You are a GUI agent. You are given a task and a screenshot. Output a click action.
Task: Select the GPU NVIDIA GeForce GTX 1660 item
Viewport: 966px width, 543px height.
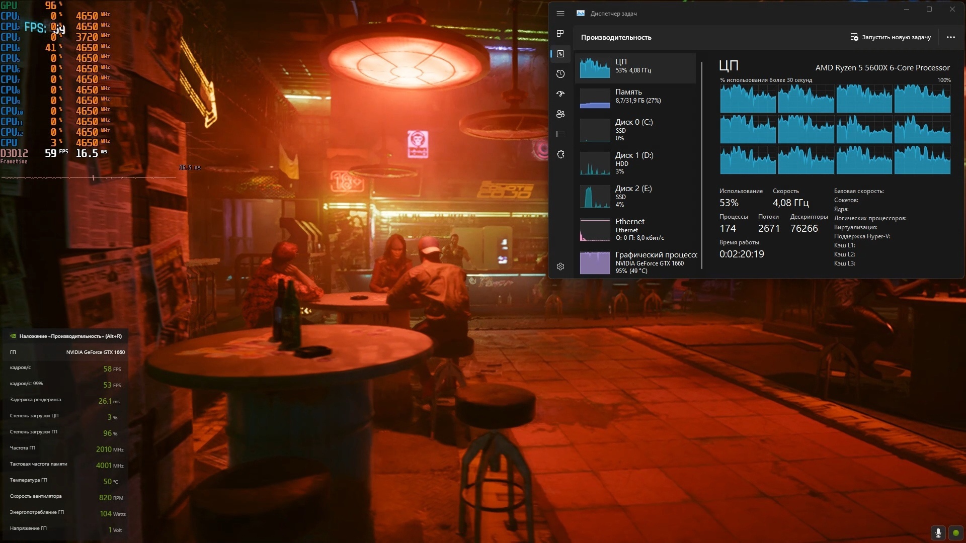coord(635,262)
